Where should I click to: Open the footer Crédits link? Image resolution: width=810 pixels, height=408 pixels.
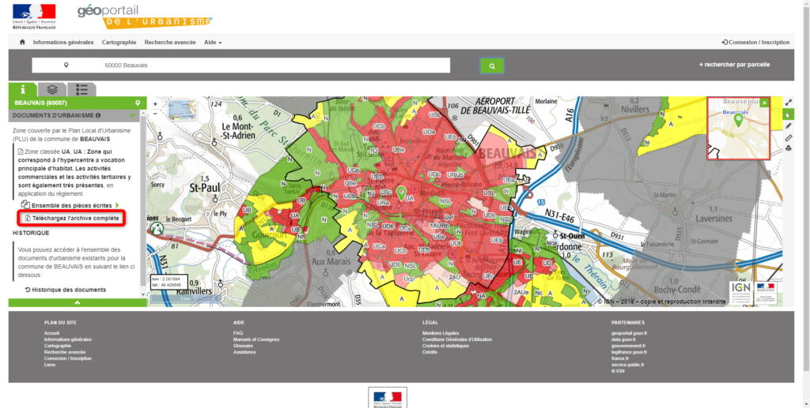point(430,352)
